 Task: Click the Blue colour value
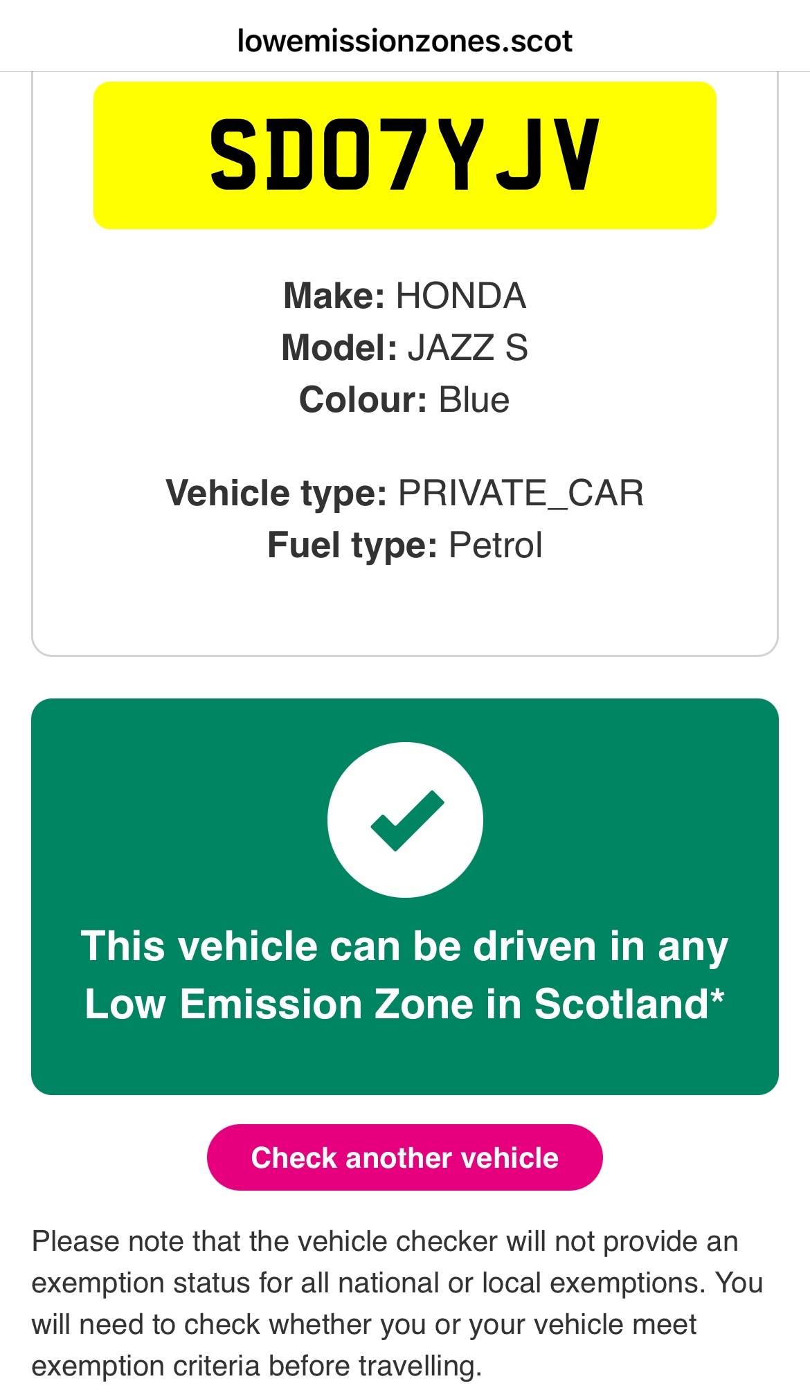[474, 400]
